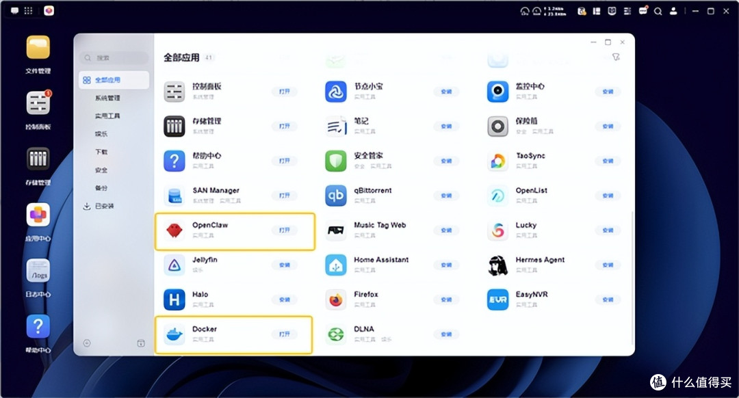The image size is (739, 398).
Task: Open SAN Manager with its 打开 button
Action: pyautogui.click(x=284, y=196)
